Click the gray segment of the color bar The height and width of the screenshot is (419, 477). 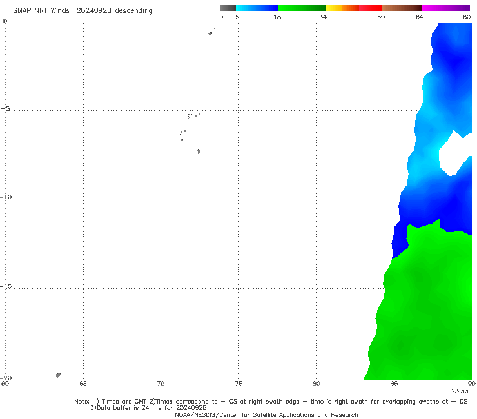pos(228,8)
